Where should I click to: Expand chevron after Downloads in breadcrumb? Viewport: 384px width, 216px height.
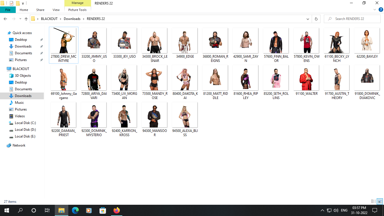pos(83,19)
